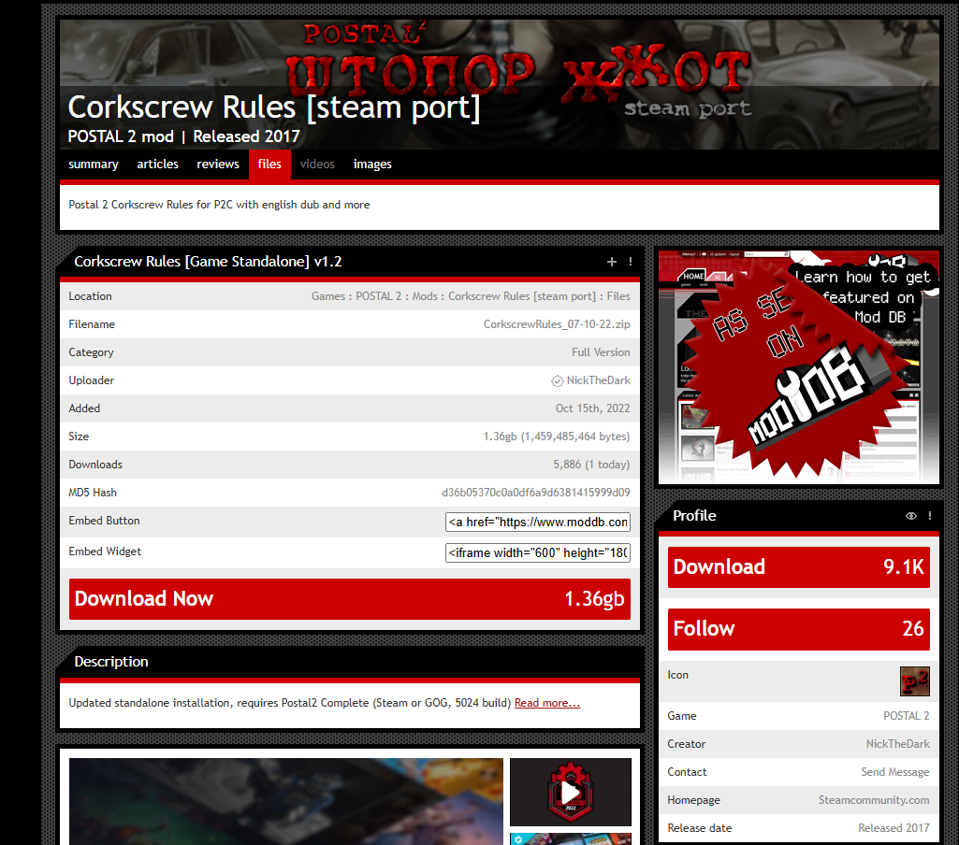The height and width of the screenshot is (845, 959).
Task: Click the Follow 26 button
Action: (x=799, y=629)
